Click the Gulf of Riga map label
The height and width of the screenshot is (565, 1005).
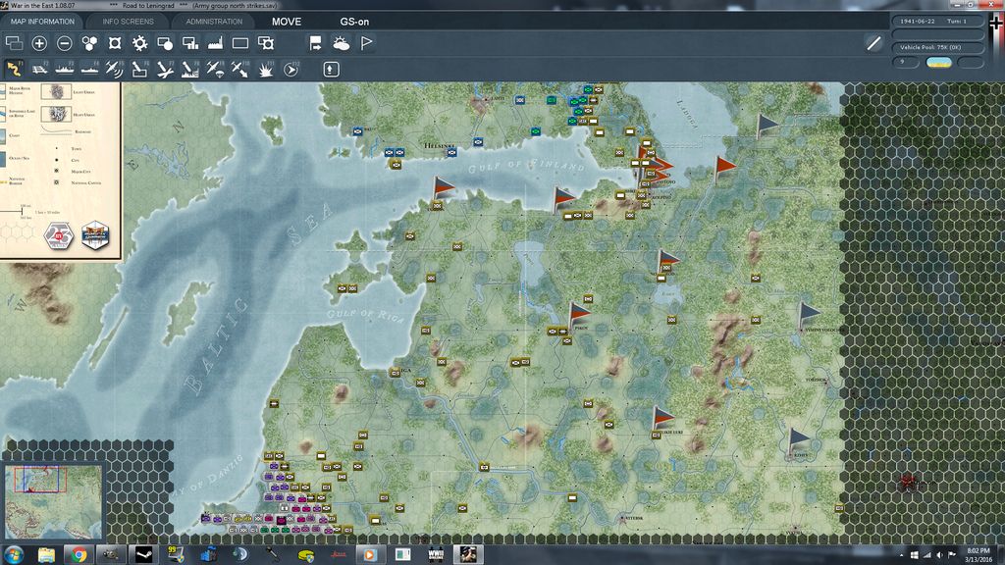[365, 315]
